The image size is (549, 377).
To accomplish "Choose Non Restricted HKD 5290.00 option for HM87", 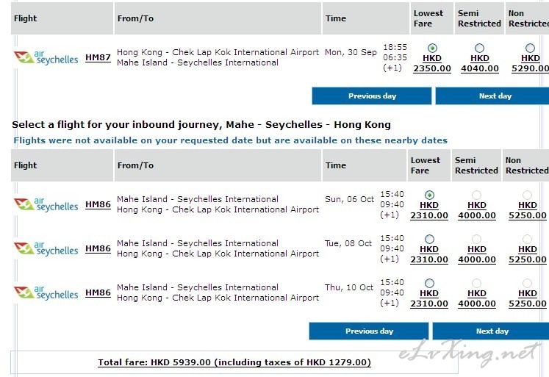I will click(x=530, y=48).
